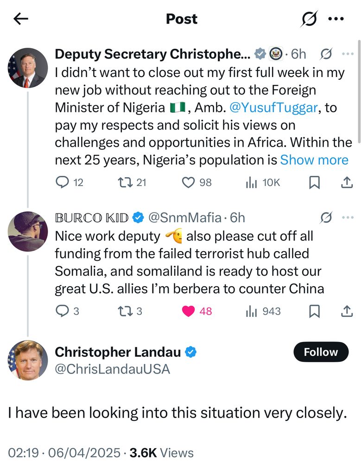The height and width of the screenshot is (464, 361).
Task: Open Christopher Landau's profile picture
Action: click(27, 360)
